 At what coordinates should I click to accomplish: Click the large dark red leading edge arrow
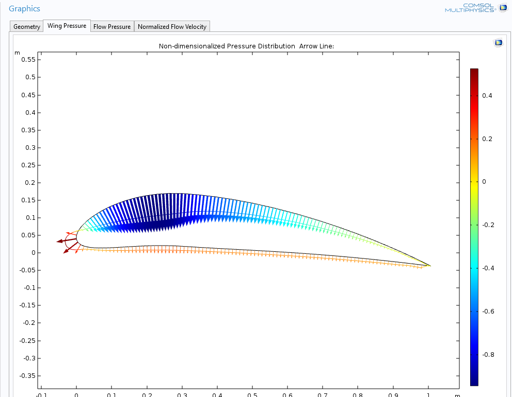click(67, 240)
